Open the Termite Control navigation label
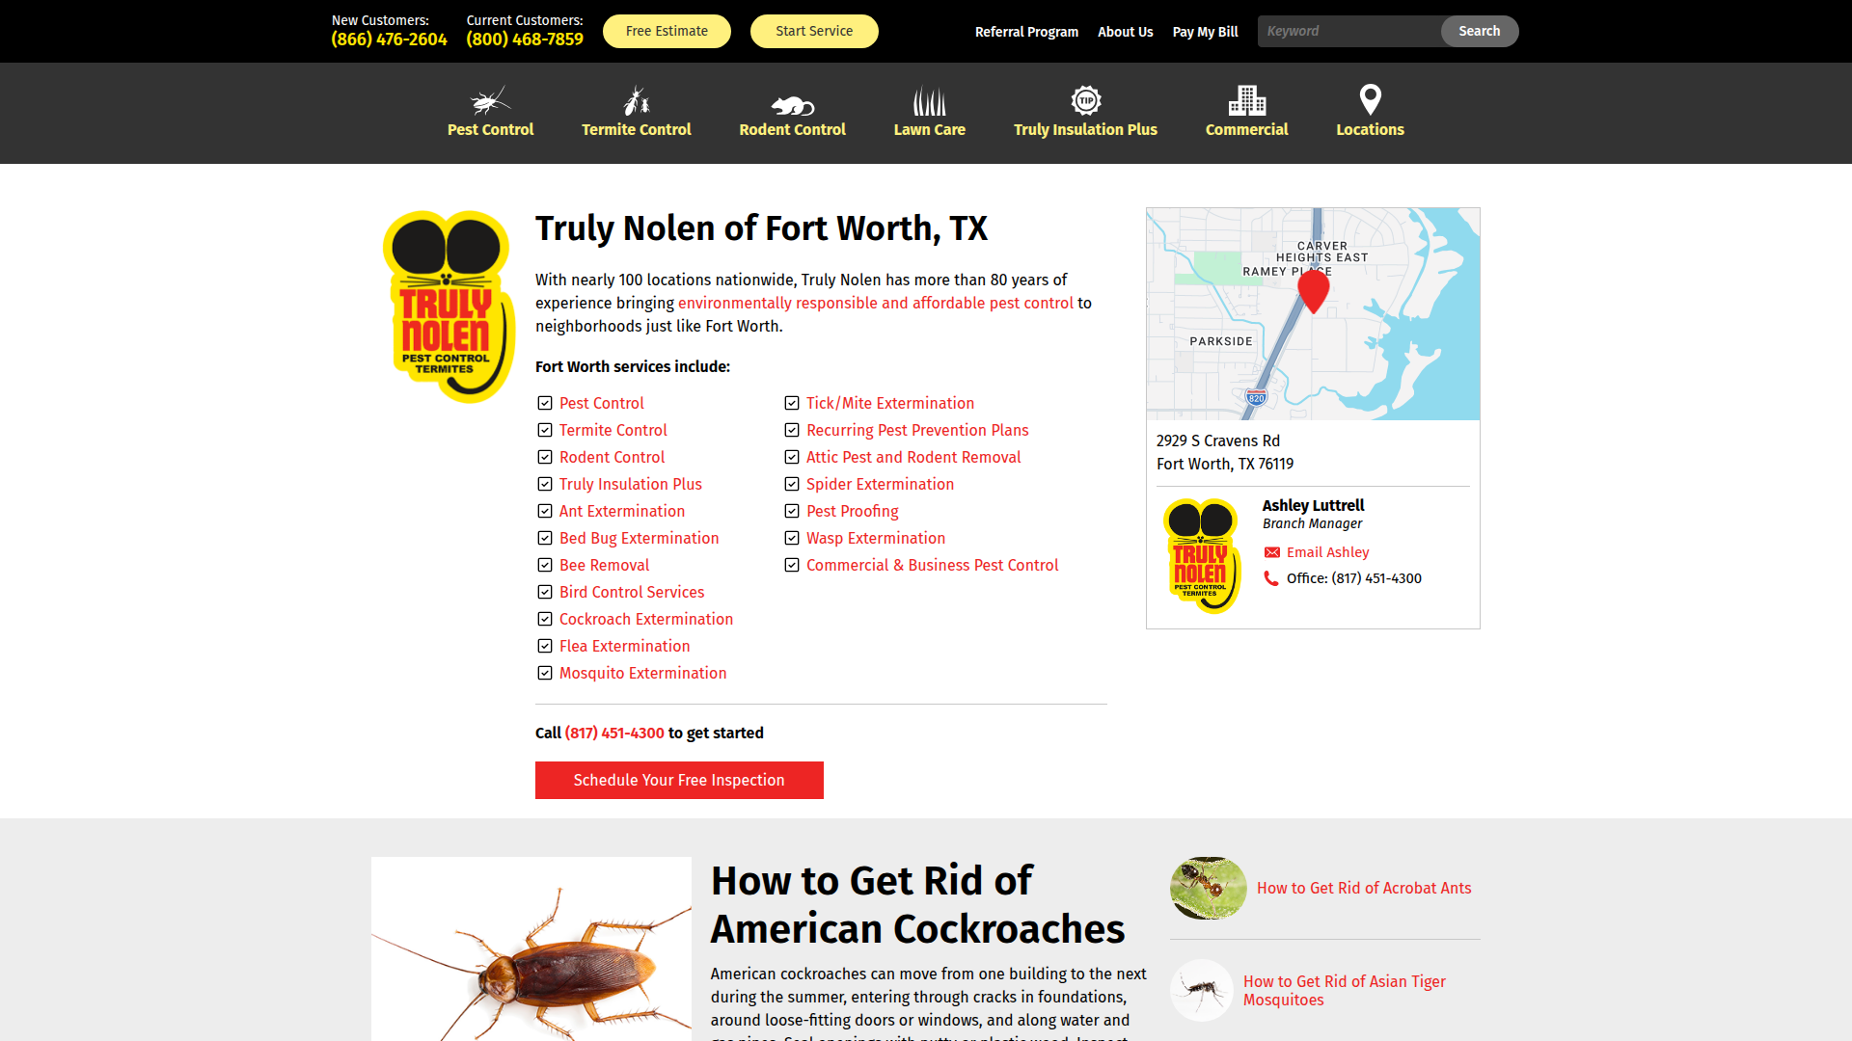 click(637, 129)
